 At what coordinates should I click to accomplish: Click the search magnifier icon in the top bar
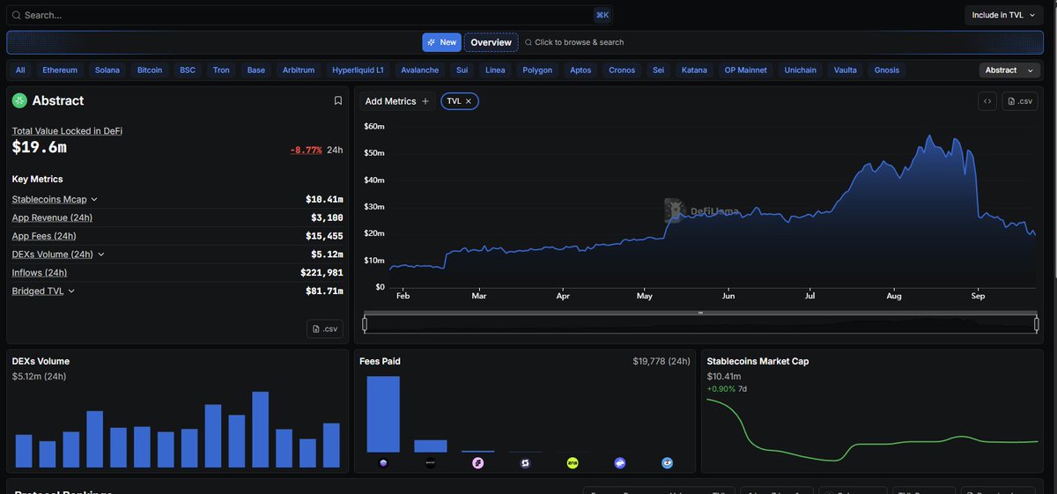point(17,15)
